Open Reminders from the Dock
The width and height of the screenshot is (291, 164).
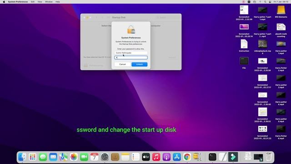pos(135,157)
